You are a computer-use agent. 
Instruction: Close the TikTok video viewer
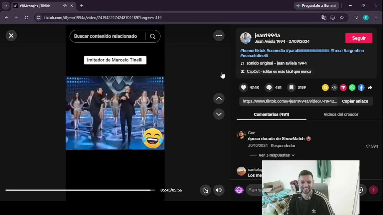pyautogui.click(x=11, y=36)
